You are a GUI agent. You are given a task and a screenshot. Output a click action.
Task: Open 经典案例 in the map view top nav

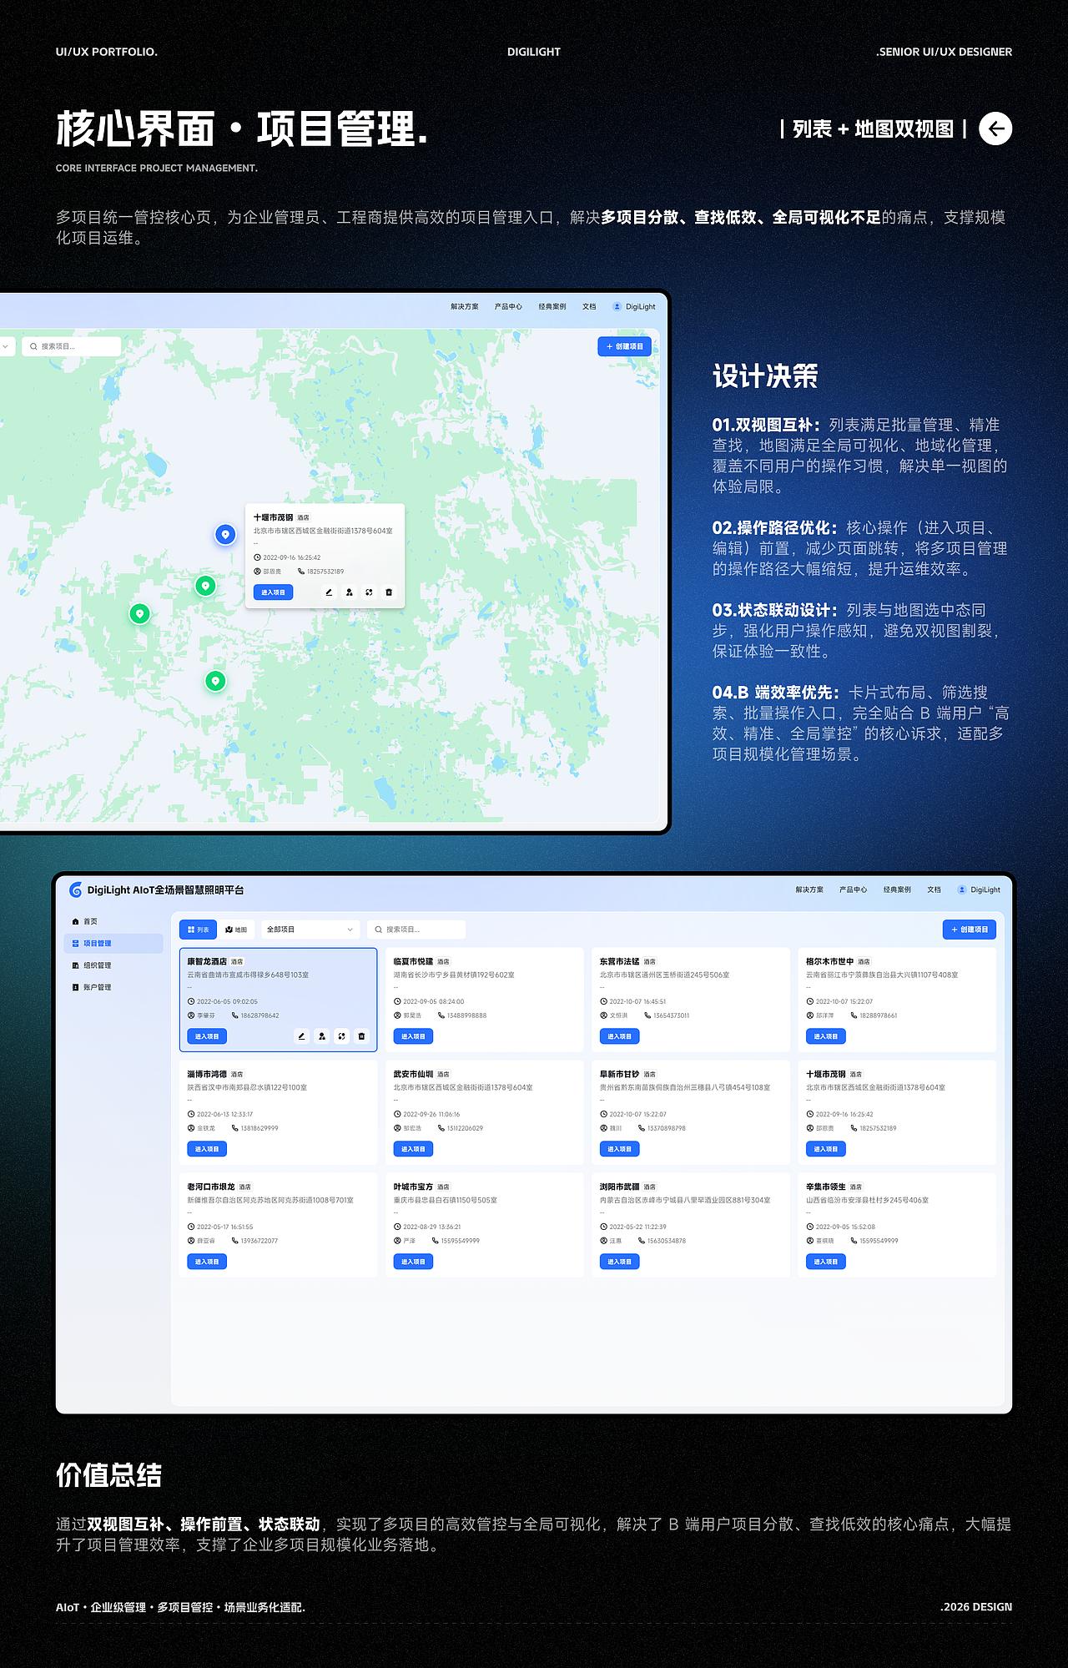552,307
